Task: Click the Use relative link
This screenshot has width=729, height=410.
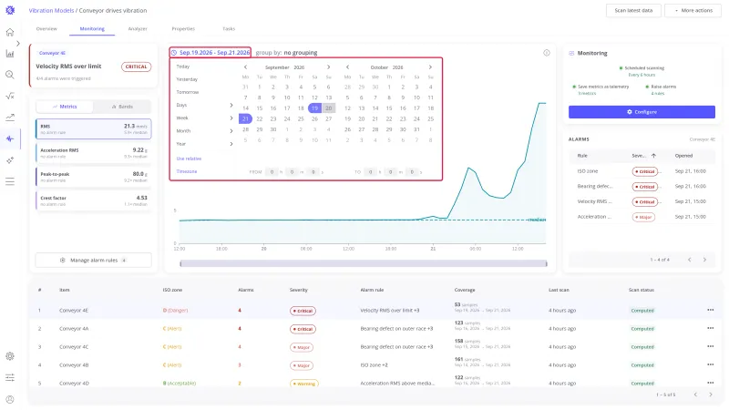Action: [189, 159]
